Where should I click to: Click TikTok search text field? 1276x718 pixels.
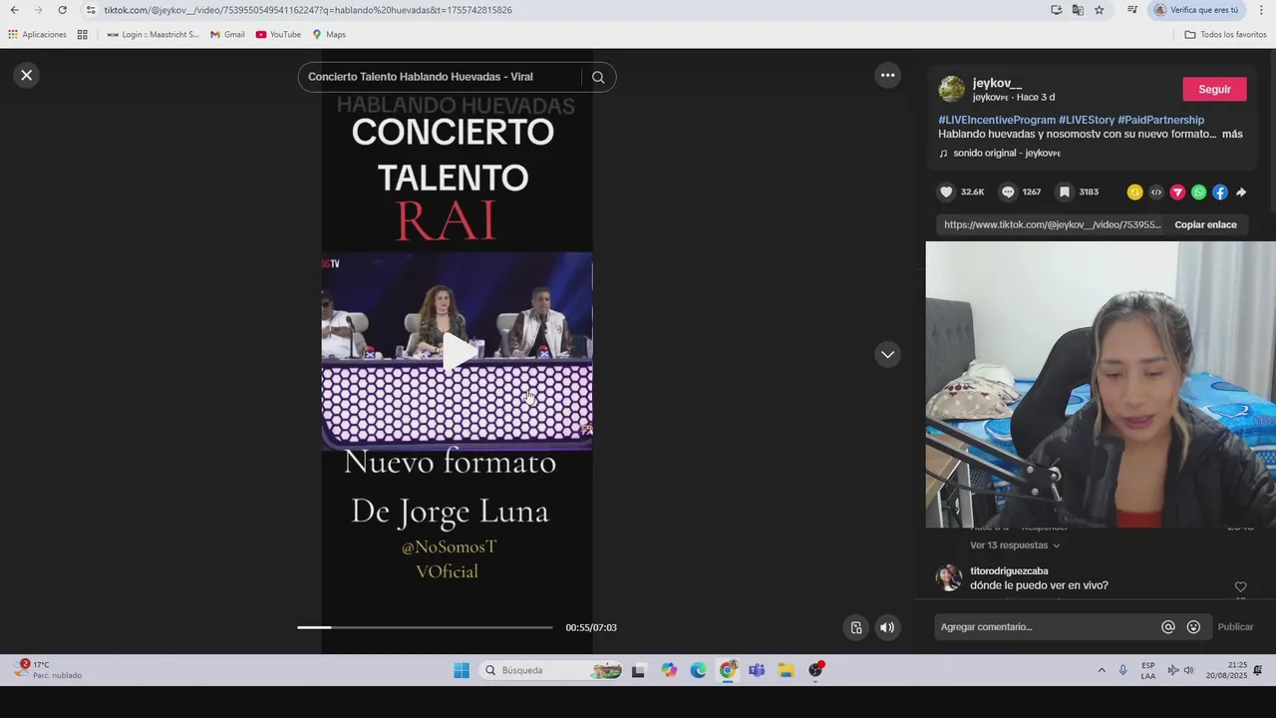click(439, 77)
